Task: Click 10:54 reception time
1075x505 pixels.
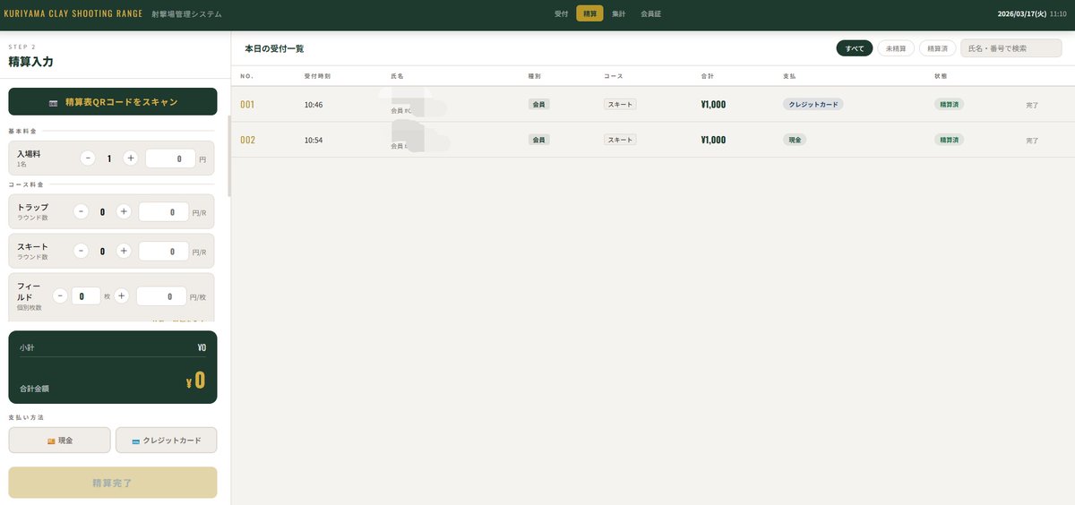Action: tap(314, 141)
